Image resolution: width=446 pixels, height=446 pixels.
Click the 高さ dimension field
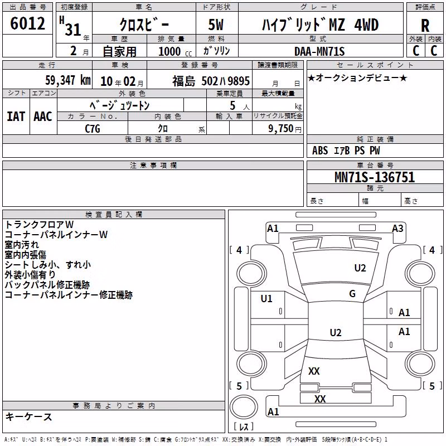422,201
